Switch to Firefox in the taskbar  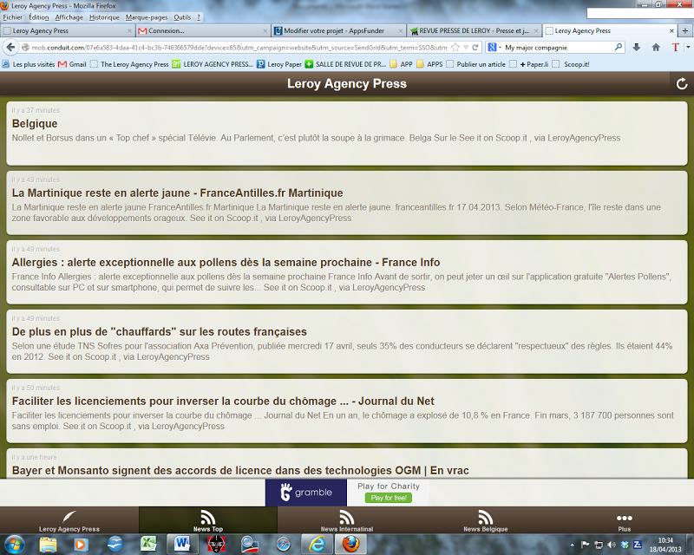coord(350,545)
